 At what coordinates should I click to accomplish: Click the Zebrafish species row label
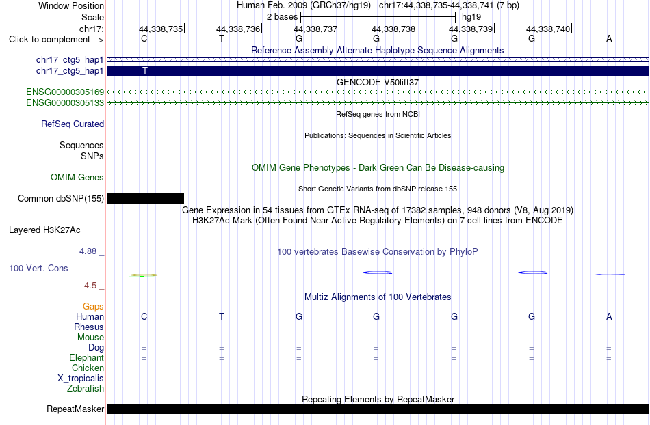[86, 389]
